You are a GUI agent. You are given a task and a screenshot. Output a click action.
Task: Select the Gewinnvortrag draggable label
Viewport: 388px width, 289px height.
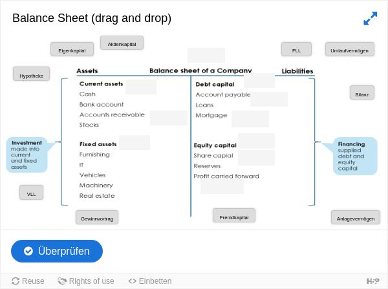(97, 217)
